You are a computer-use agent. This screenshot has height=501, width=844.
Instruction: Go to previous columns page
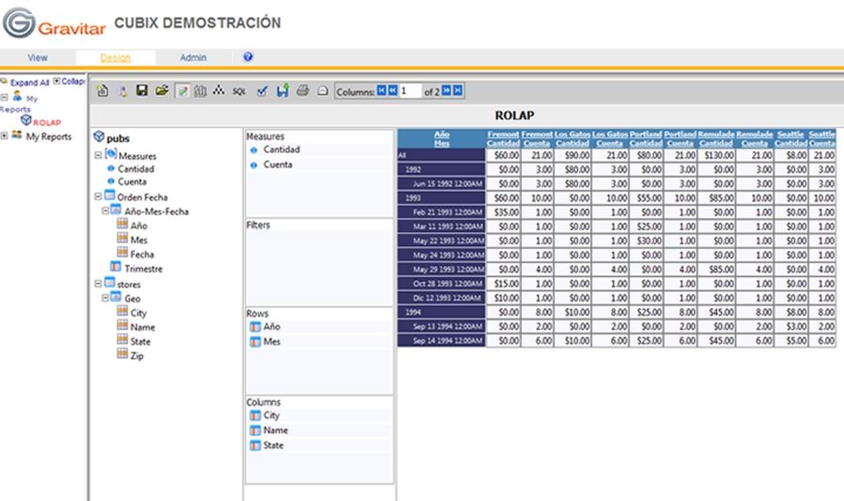tap(393, 90)
